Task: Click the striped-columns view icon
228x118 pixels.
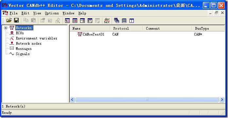Action: (75, 21)
